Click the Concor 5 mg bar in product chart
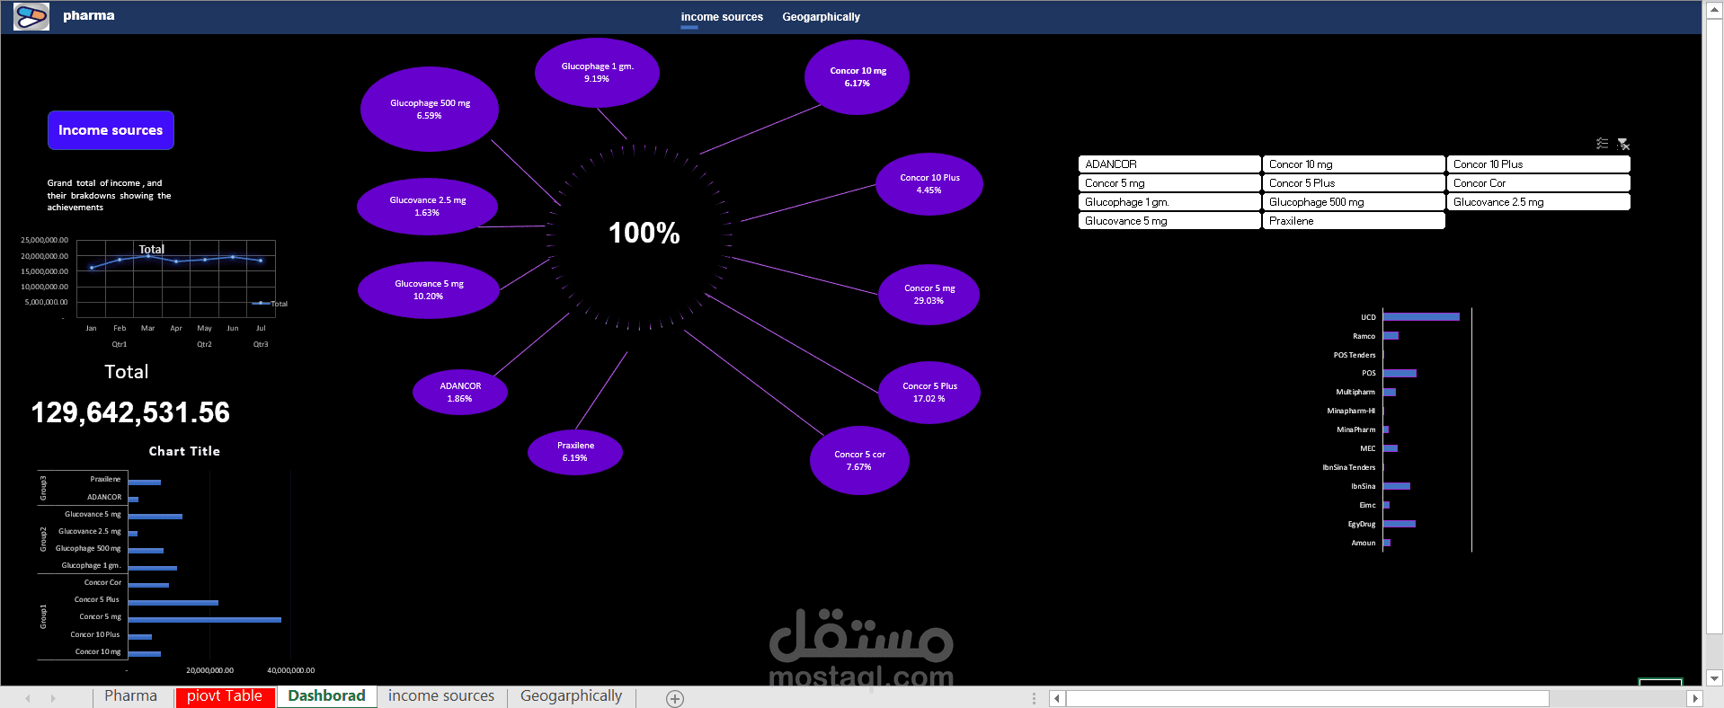Image resolution: width=1724 pixels, height=708 pixels. (205, 620)
